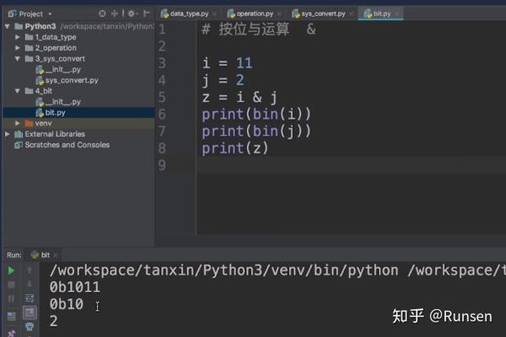Expand the venv folder

click(x=18, y=123)
